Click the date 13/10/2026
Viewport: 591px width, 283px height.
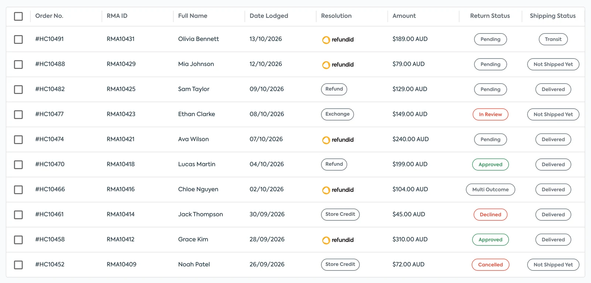tap(266, 39)
